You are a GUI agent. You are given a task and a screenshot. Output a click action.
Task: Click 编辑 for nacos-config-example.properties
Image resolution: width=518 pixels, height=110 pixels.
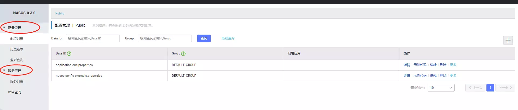point(433,76)
